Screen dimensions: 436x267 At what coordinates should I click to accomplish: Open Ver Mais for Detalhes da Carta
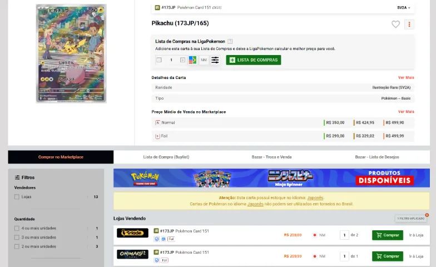point(406,78)
